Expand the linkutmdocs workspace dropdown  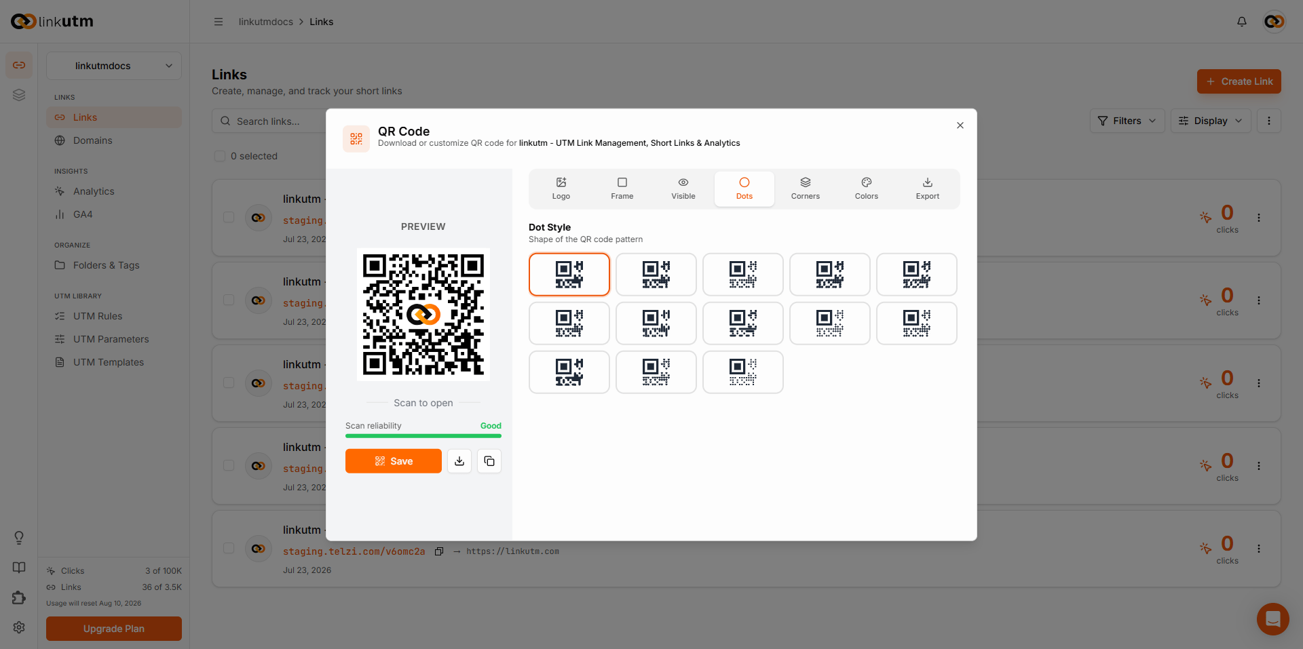[x=114, y=66]
